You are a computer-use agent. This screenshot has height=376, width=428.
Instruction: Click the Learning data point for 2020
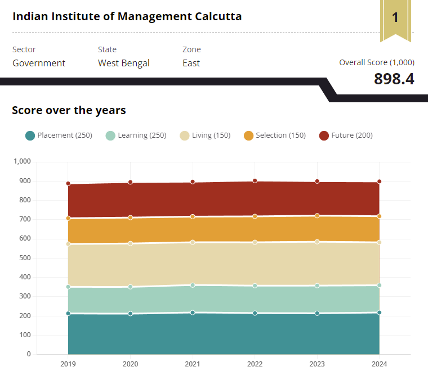(131, 287)
